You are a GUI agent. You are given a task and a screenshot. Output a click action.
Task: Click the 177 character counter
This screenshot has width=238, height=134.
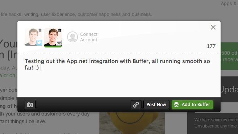211,46
